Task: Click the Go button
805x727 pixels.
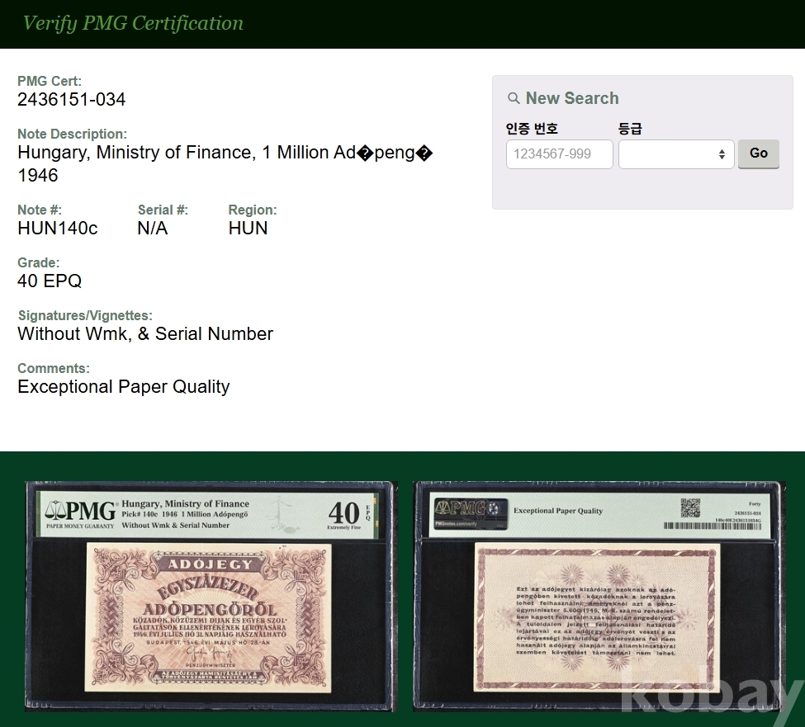Action: click(758, 153)
